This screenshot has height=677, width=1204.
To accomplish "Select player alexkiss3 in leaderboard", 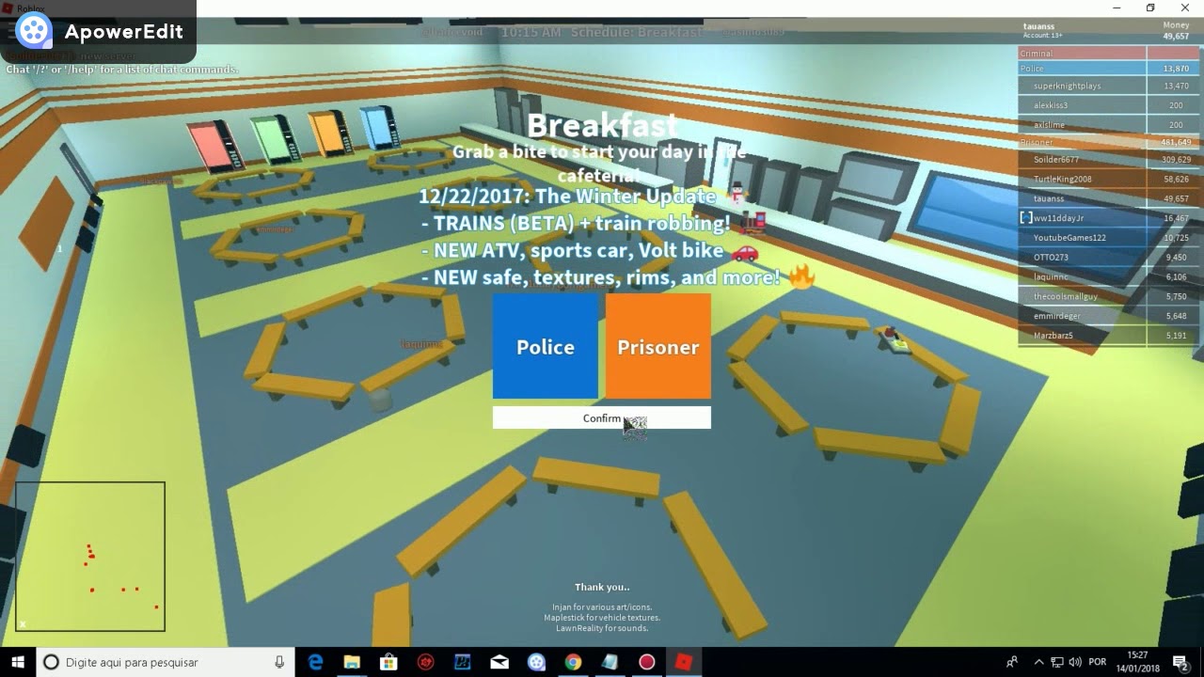I will point(1106,105).
